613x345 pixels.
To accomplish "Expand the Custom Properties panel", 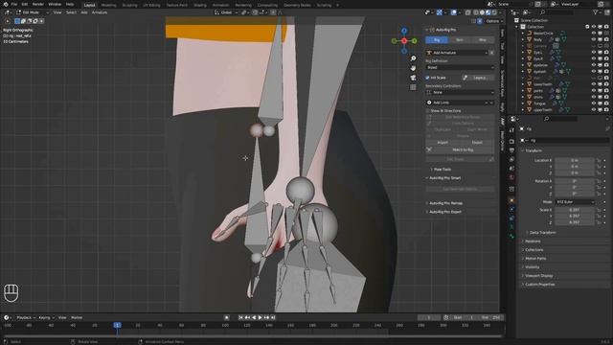I will click(x=539, y=285).
